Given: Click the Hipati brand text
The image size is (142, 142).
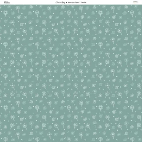Looking at the screenshot, I should click(7, 3).
